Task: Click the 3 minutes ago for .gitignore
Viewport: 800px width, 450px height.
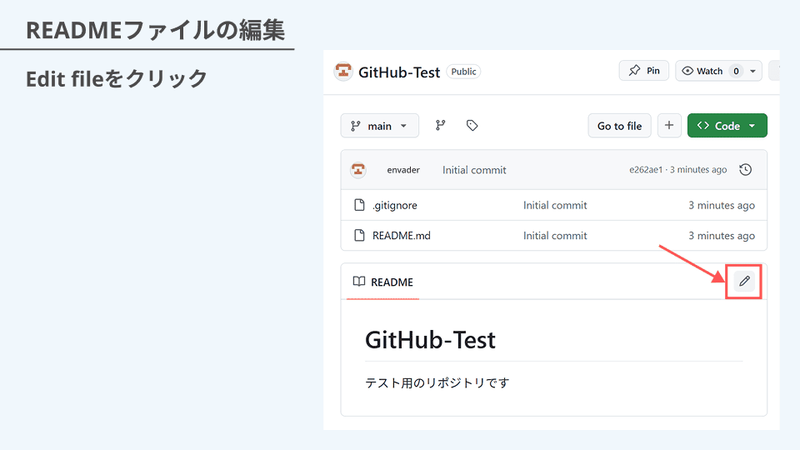Action: point(722,205)
